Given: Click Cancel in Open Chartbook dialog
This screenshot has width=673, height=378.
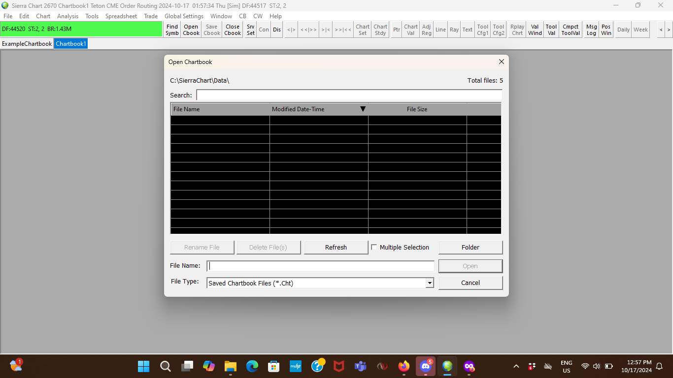Looking at the screenshot, I should (471, 283).
